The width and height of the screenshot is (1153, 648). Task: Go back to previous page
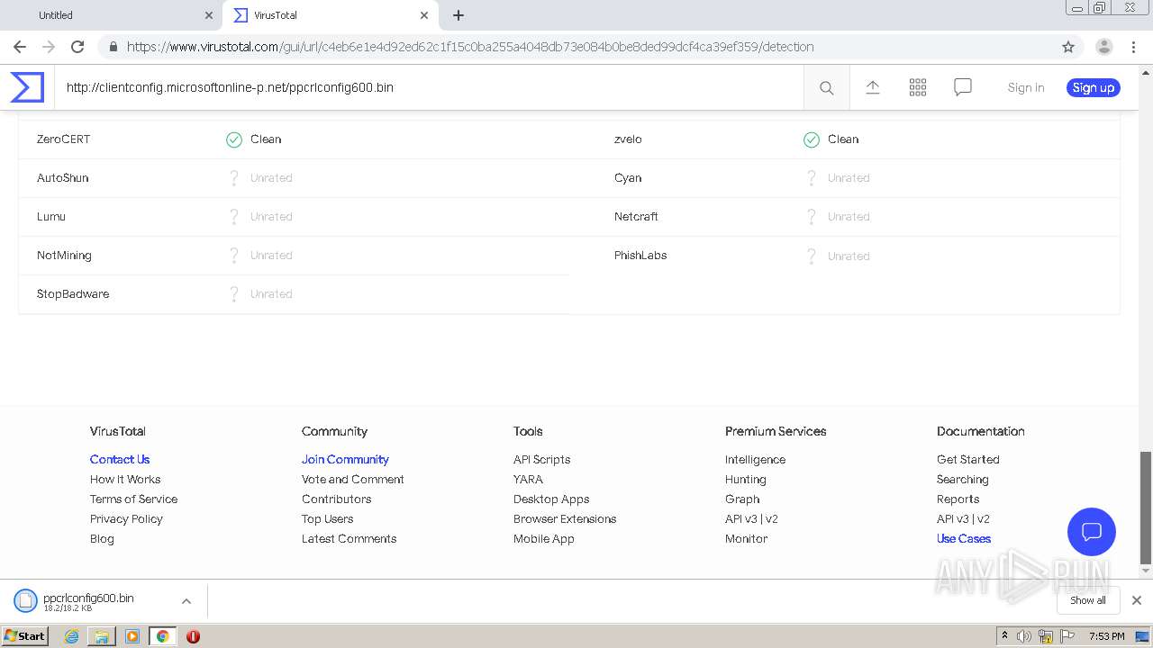click(x=20, y=47)
